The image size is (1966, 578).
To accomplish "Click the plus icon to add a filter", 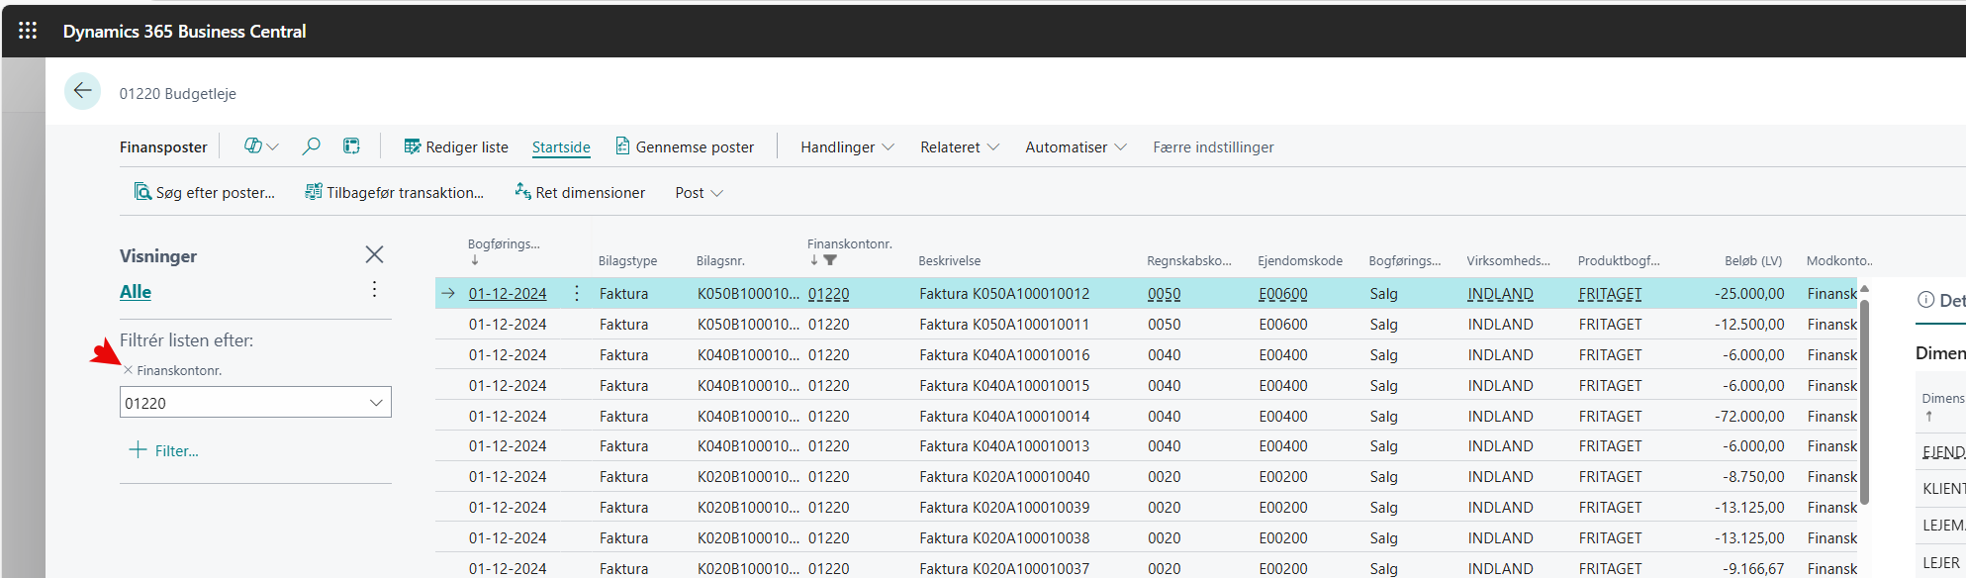I will pos(138,450).
